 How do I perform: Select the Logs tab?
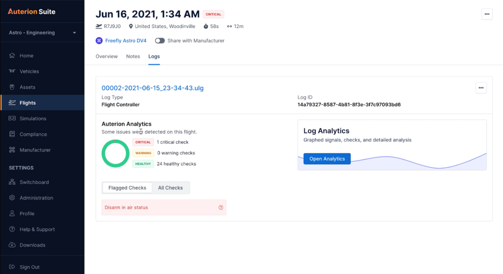[x=154, y=56]
